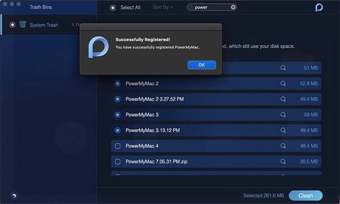Click the Clean button
This screenshot has height=204, width=340.
click(305, 195)
